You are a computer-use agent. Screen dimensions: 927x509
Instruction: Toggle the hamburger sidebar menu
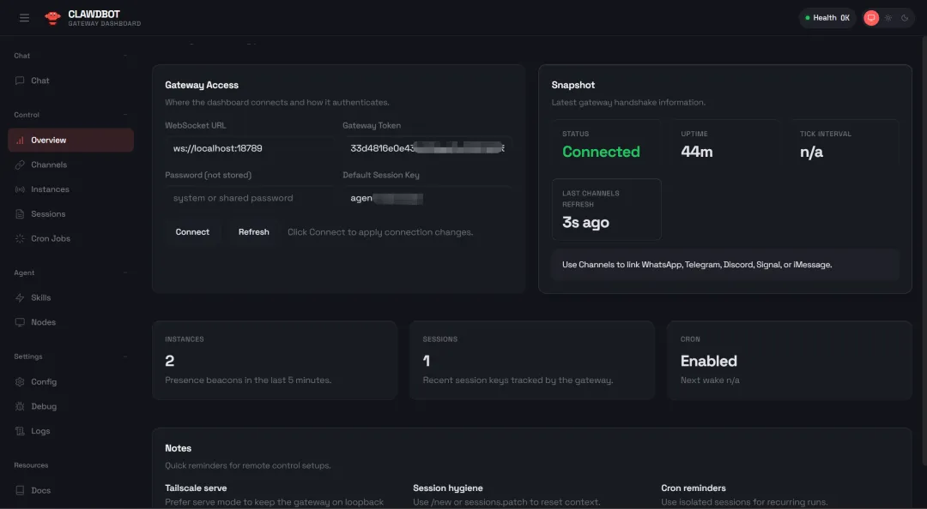[x=24, y=18]
